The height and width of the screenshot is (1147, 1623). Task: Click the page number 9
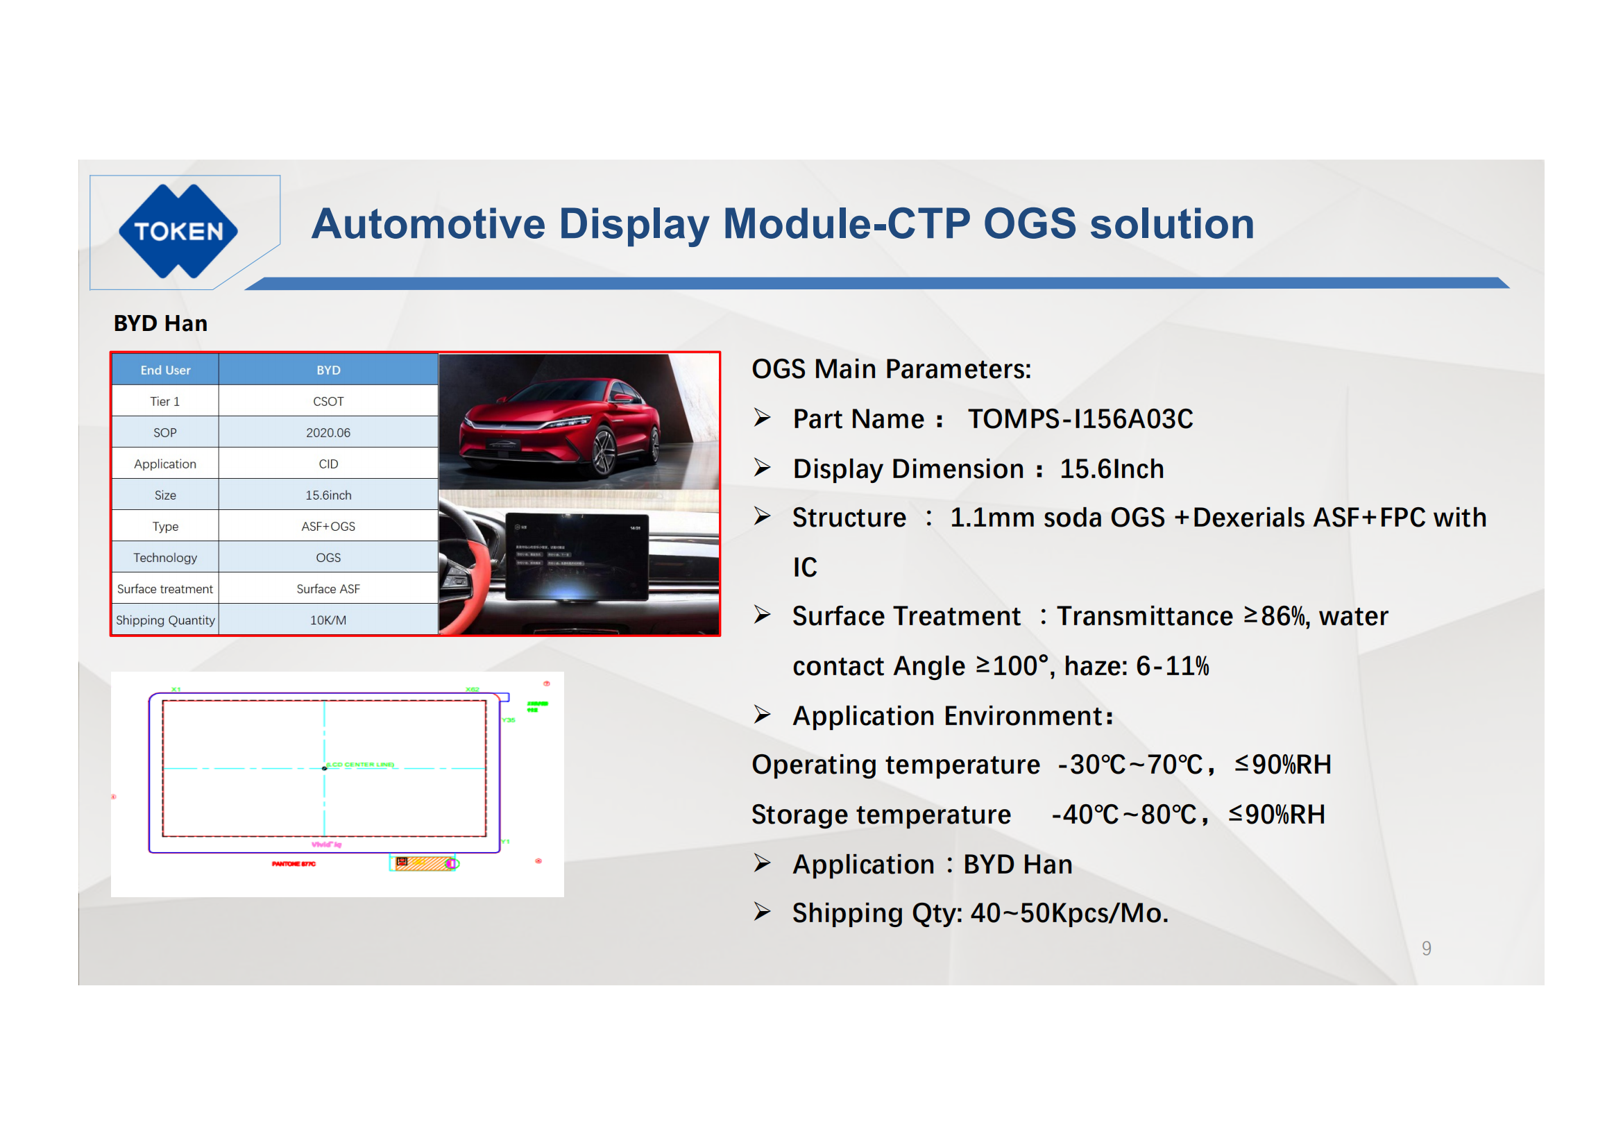pyautogui.click(x=1426, y=949)
